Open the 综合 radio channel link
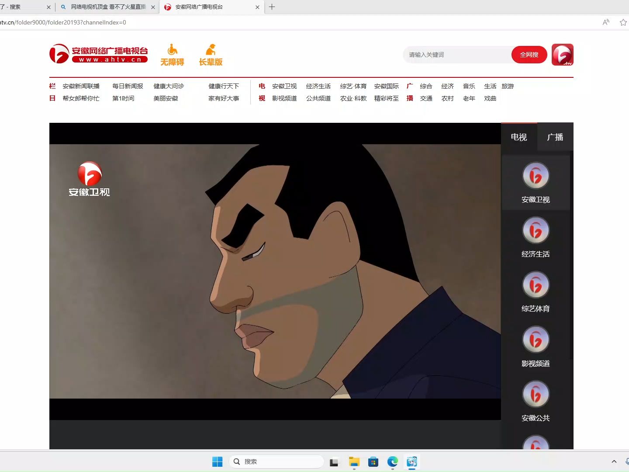This screenshot has width=629, height=472. click(x=426, y=86)
